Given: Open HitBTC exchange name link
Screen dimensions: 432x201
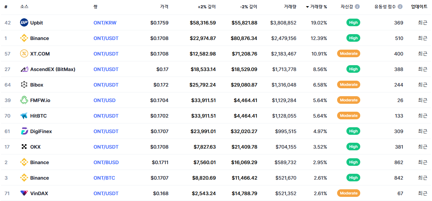Looking at the screenshot, I should pos(39,116).
